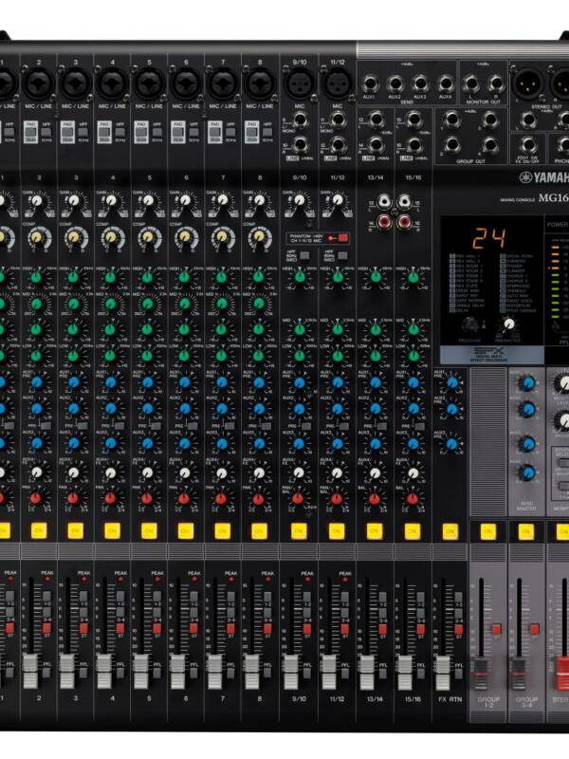
Task: Switch the 9/10 channel ON button
Action: 299,530
